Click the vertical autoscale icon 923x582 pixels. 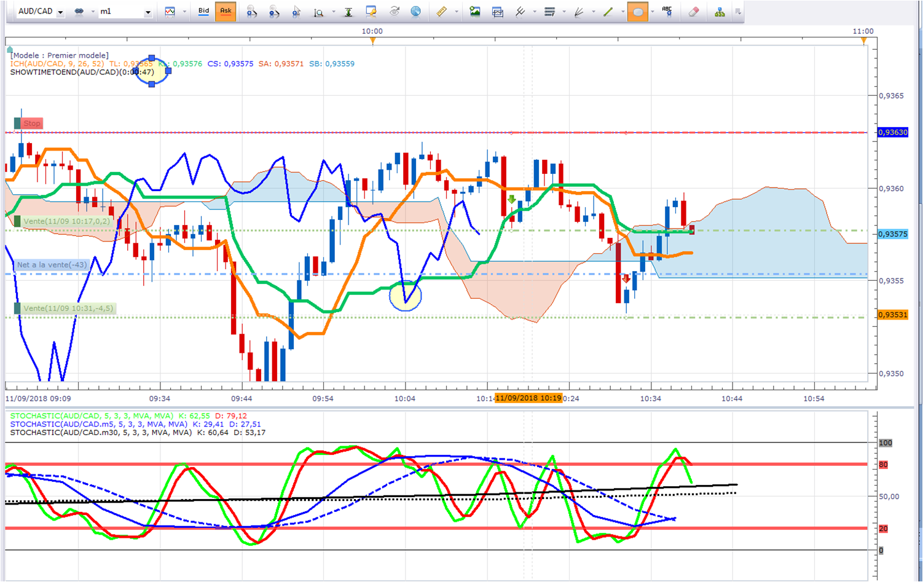[x=348, y=12]
